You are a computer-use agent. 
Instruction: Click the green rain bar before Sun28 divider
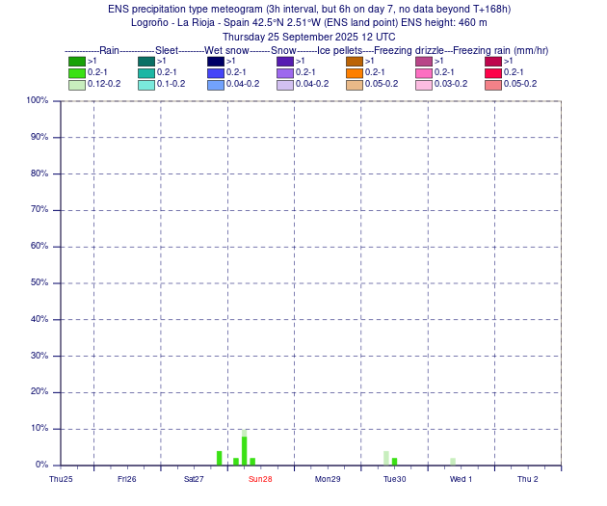click(219, 458)
